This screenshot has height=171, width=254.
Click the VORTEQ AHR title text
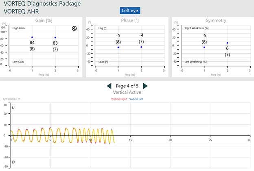tap(21, 11)
